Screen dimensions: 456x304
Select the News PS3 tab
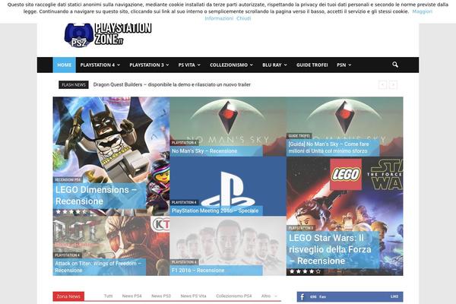pos(161,296)
